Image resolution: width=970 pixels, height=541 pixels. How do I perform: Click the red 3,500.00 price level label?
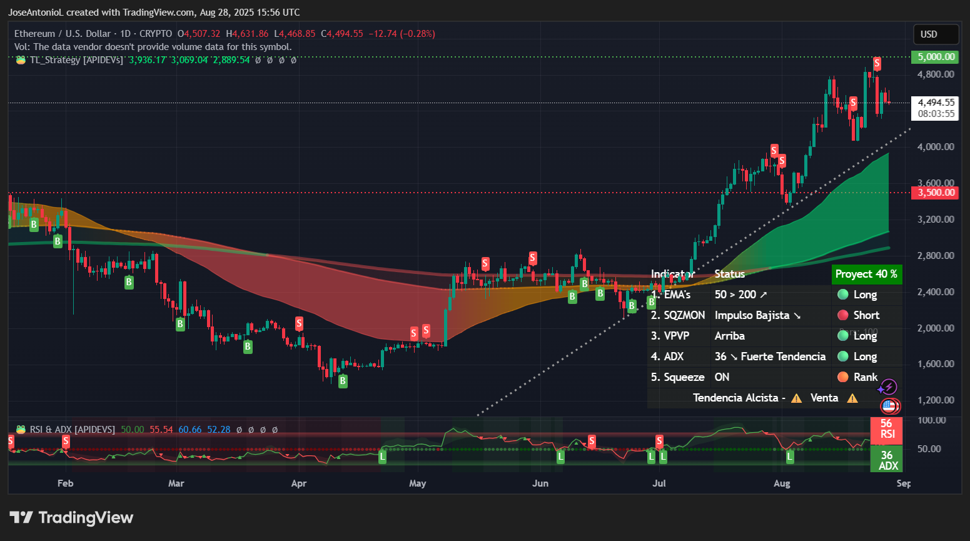coord(936,193)
